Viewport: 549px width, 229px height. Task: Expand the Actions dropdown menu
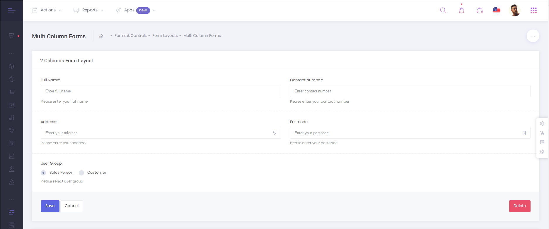pyautogui.click(x=47, y=10)
